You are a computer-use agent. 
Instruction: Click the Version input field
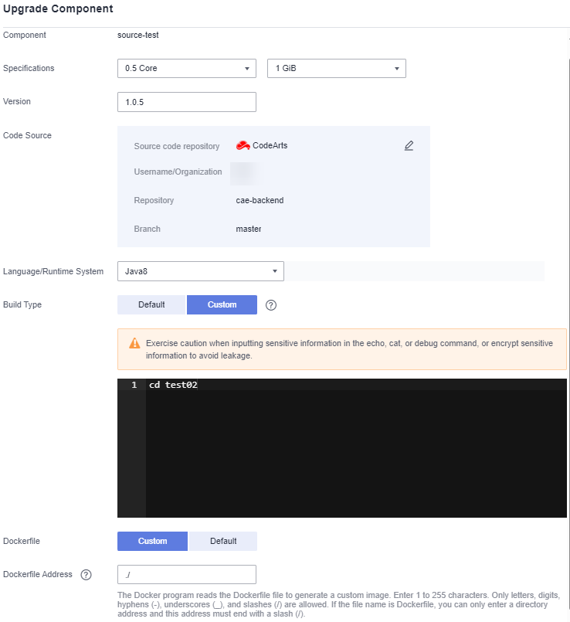coord(186,102)
